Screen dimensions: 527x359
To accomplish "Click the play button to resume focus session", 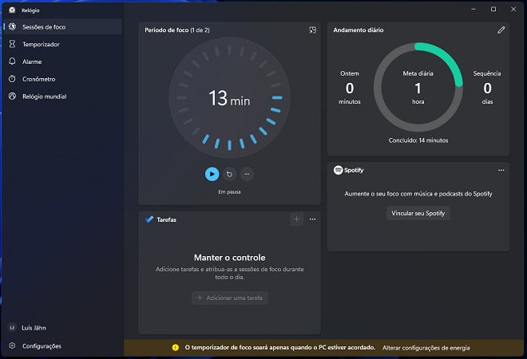I will 212,173.
